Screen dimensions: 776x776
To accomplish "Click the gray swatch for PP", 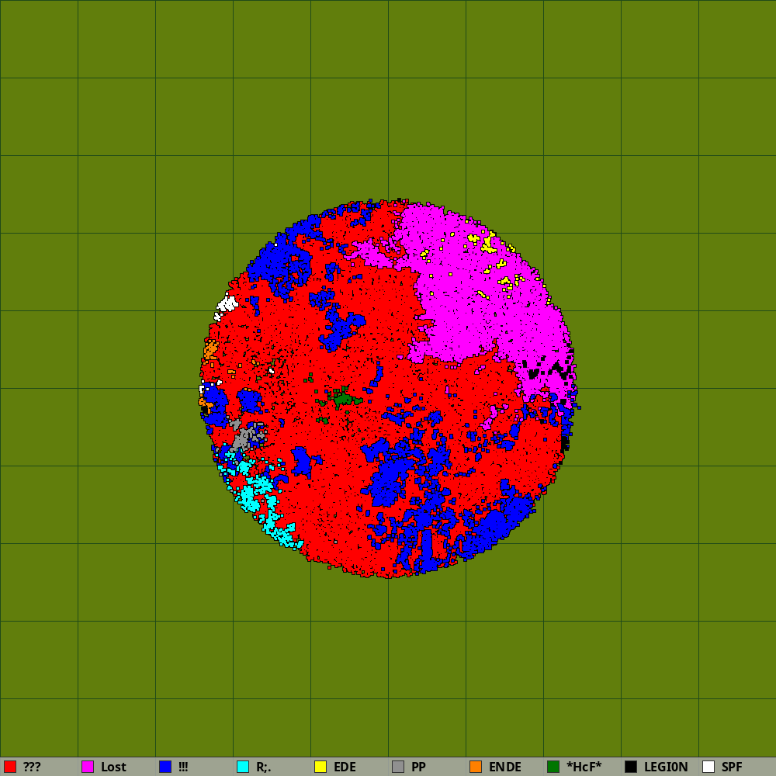I will pos(398,767).
